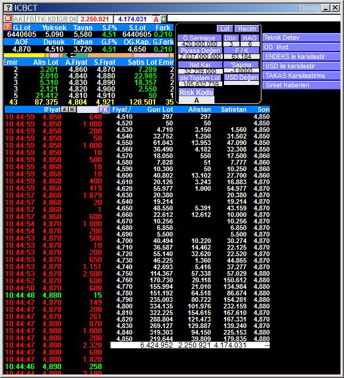Image resolution: width=344 pixels, height=378 pixels.
Task: Switch to the Lot tab
Action: click(225, 29)
